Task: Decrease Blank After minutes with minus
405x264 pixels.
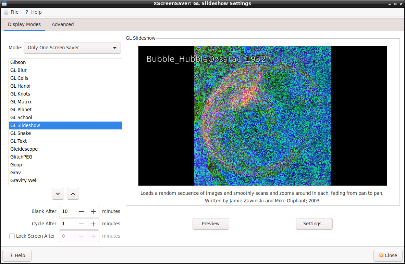Action: click(81, 212)
